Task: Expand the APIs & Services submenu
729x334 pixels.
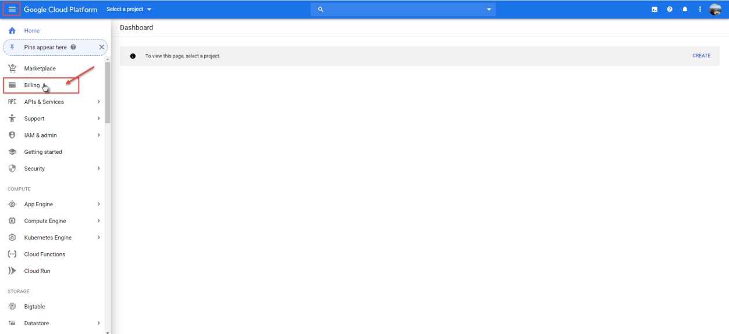Action: (98, 102)
